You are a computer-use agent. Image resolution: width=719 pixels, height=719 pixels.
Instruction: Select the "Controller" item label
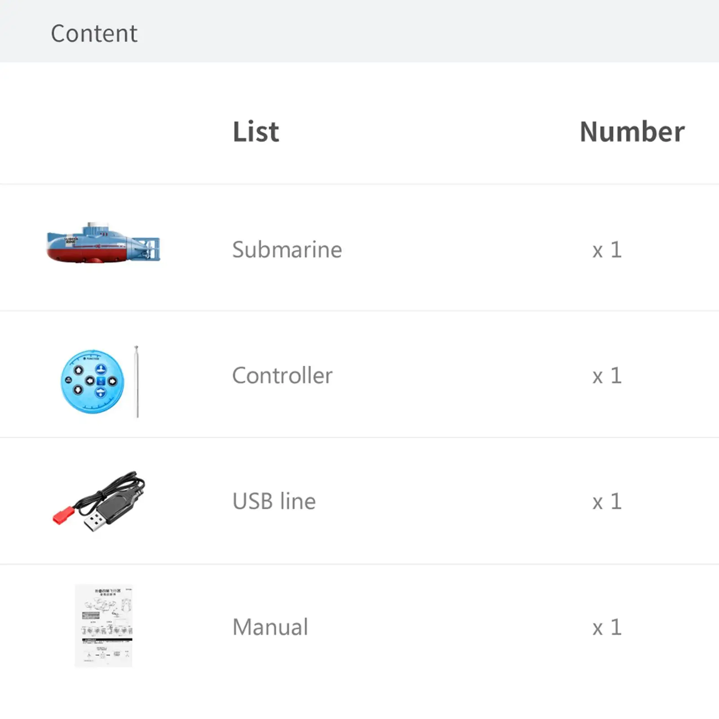click(282, 376)
